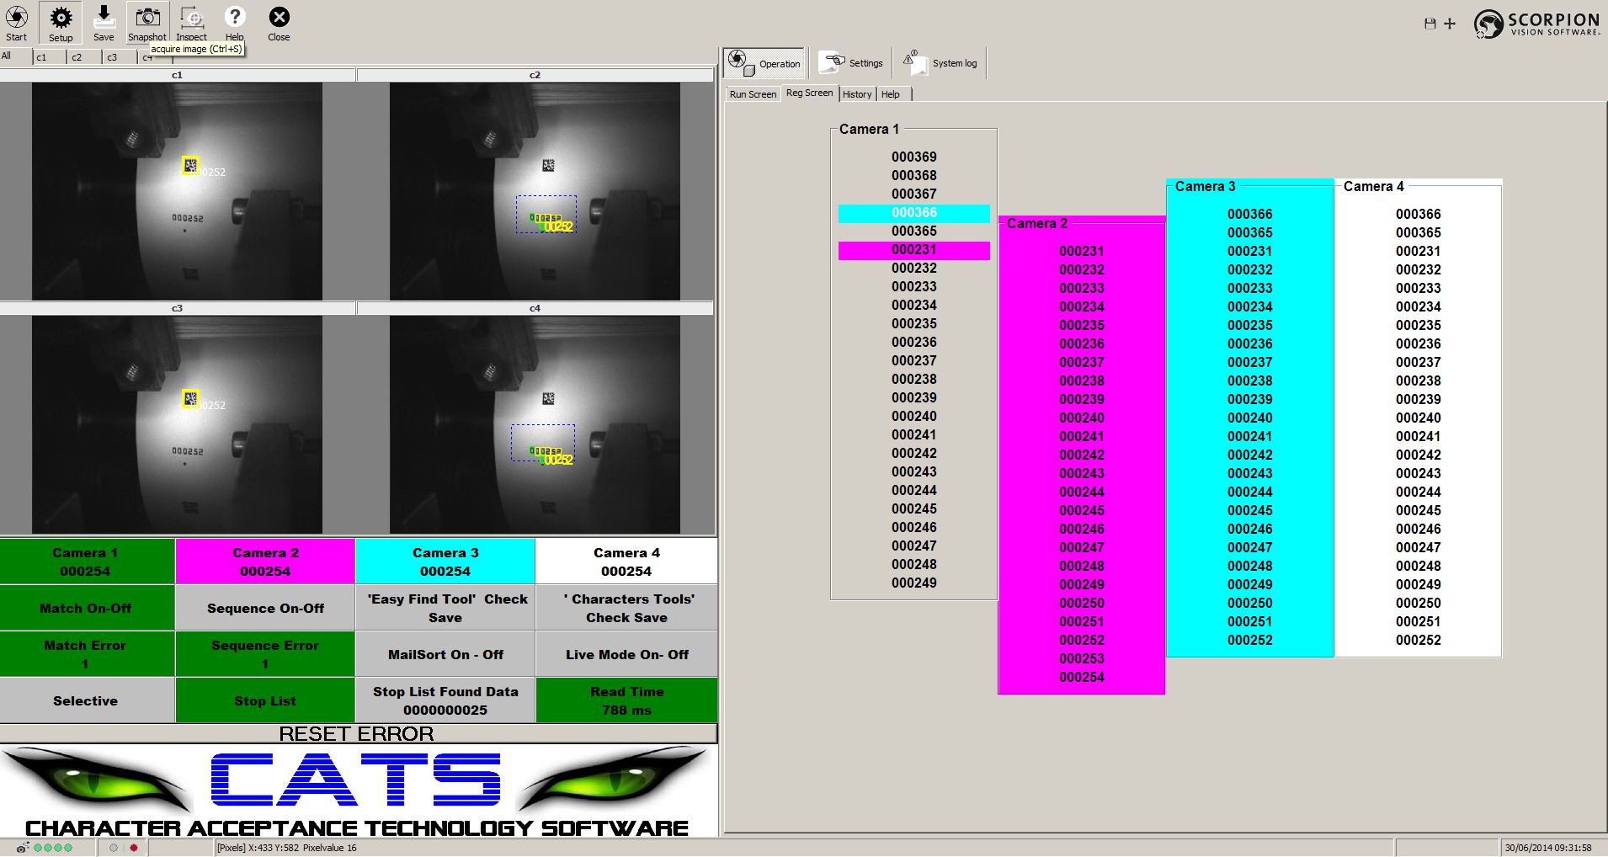Toggle Sequence On-Off

[x=265, y=608]
